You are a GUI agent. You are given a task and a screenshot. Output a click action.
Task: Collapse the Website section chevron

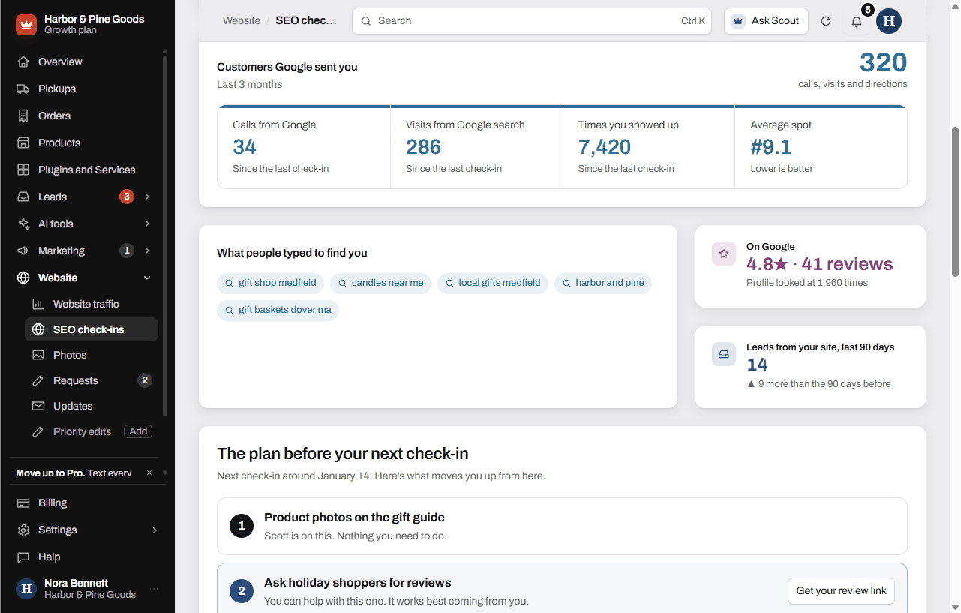pyautogui.click(x=147, y=278)
